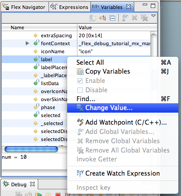Toggle the Enable checkbox in context menu
Screen dimensions: 181x196
(80, 81)
